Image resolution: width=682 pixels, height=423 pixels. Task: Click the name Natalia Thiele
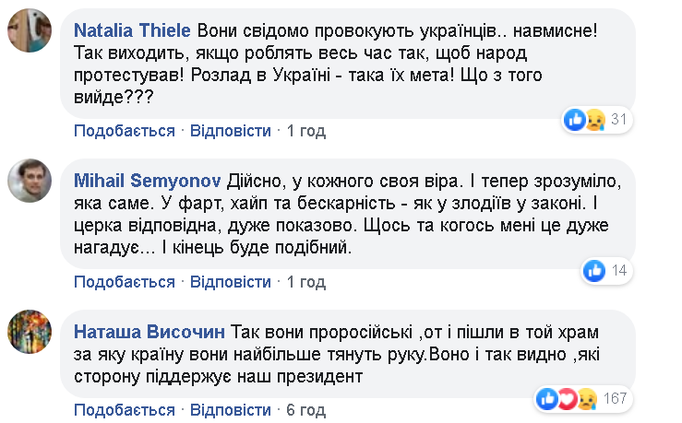coord(132,30)
